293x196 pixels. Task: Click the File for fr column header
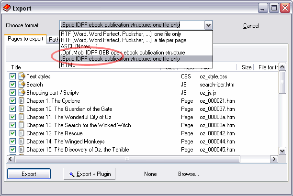coord(266,67)
